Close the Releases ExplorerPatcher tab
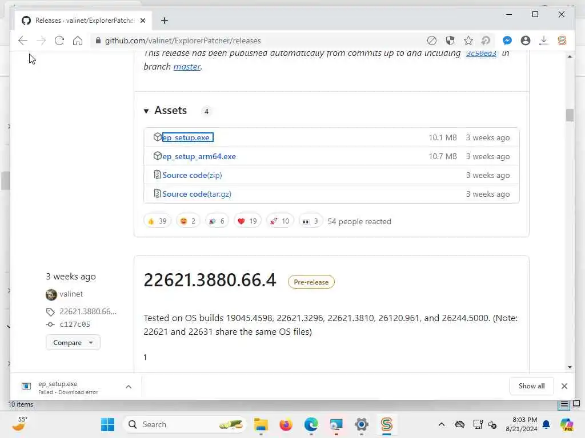This screenshot has height=438, width=585. coord(143,21)
